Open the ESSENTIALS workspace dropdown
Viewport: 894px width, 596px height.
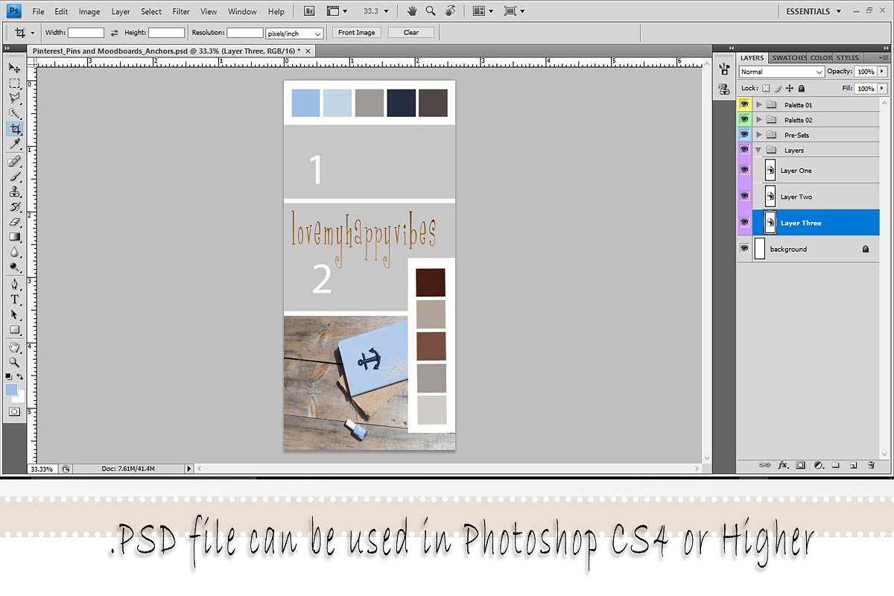[x=814, y=11]
